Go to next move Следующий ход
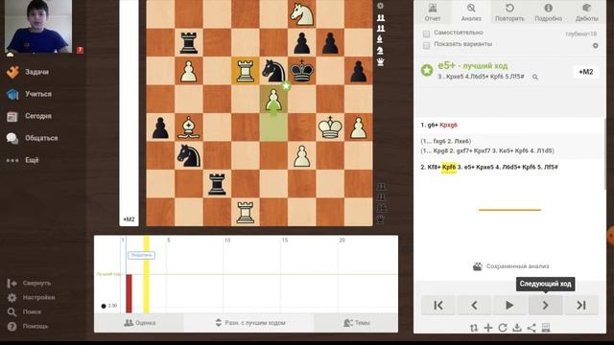Screen dimensions: 614x345 pyautogui.click(x=545, y=305)
